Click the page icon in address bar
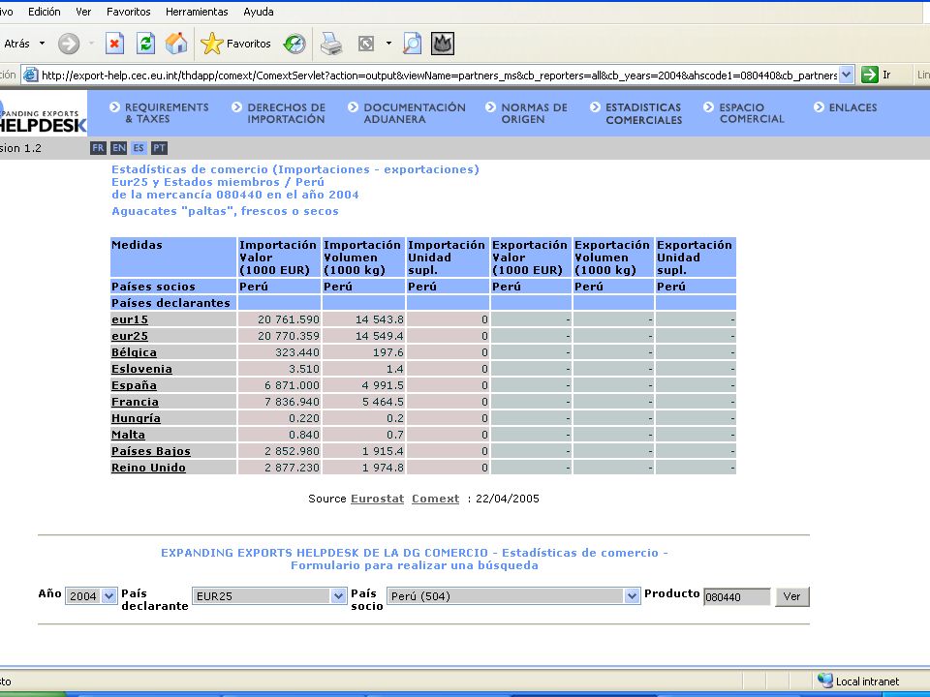930x697 pixels. pos(30,75)
